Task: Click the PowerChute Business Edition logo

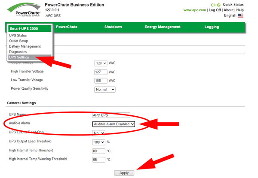Action: [24, 10]
